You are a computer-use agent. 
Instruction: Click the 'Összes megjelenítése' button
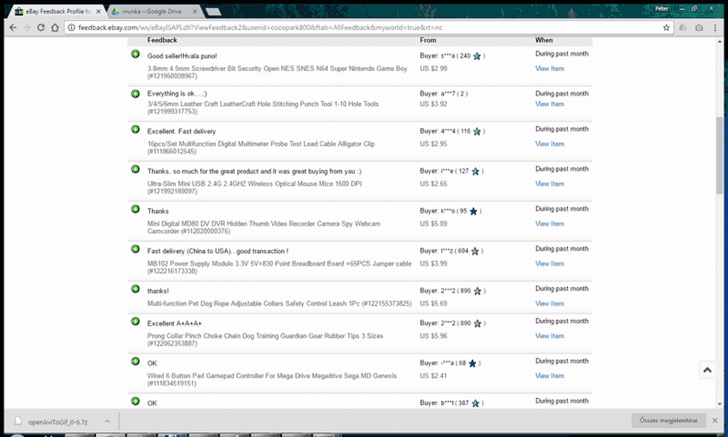668,421
